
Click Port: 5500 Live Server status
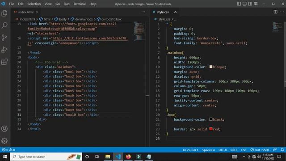[260, 150]
